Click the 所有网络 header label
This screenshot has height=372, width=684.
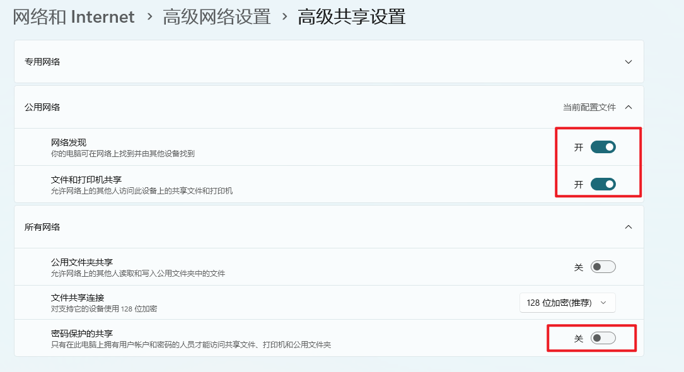pos(42,227)
